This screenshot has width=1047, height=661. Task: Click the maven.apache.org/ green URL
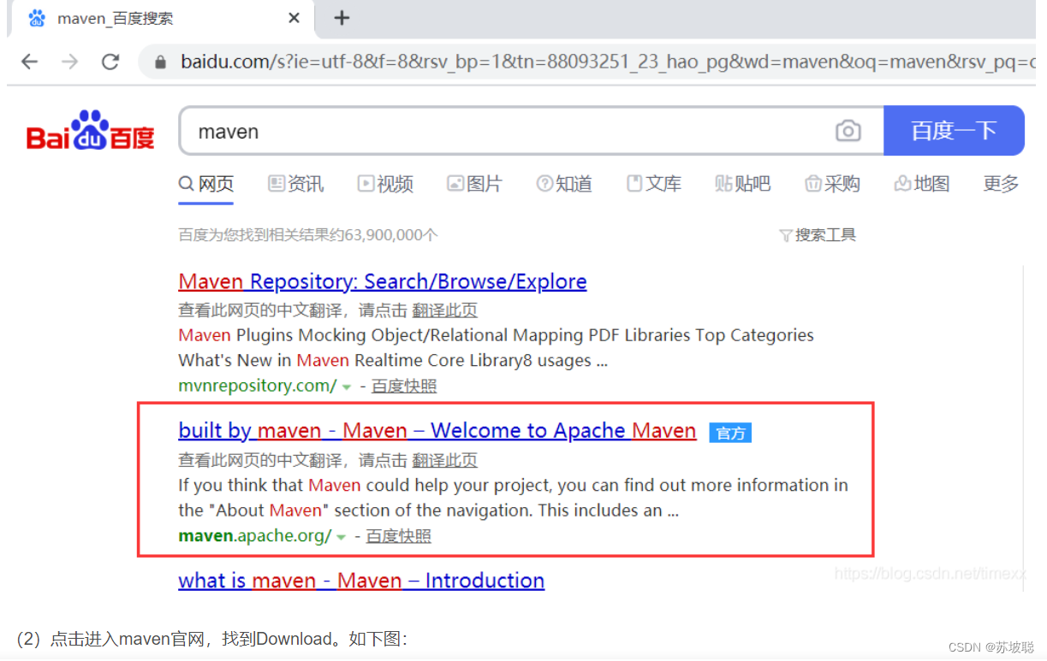coord(255,536)
